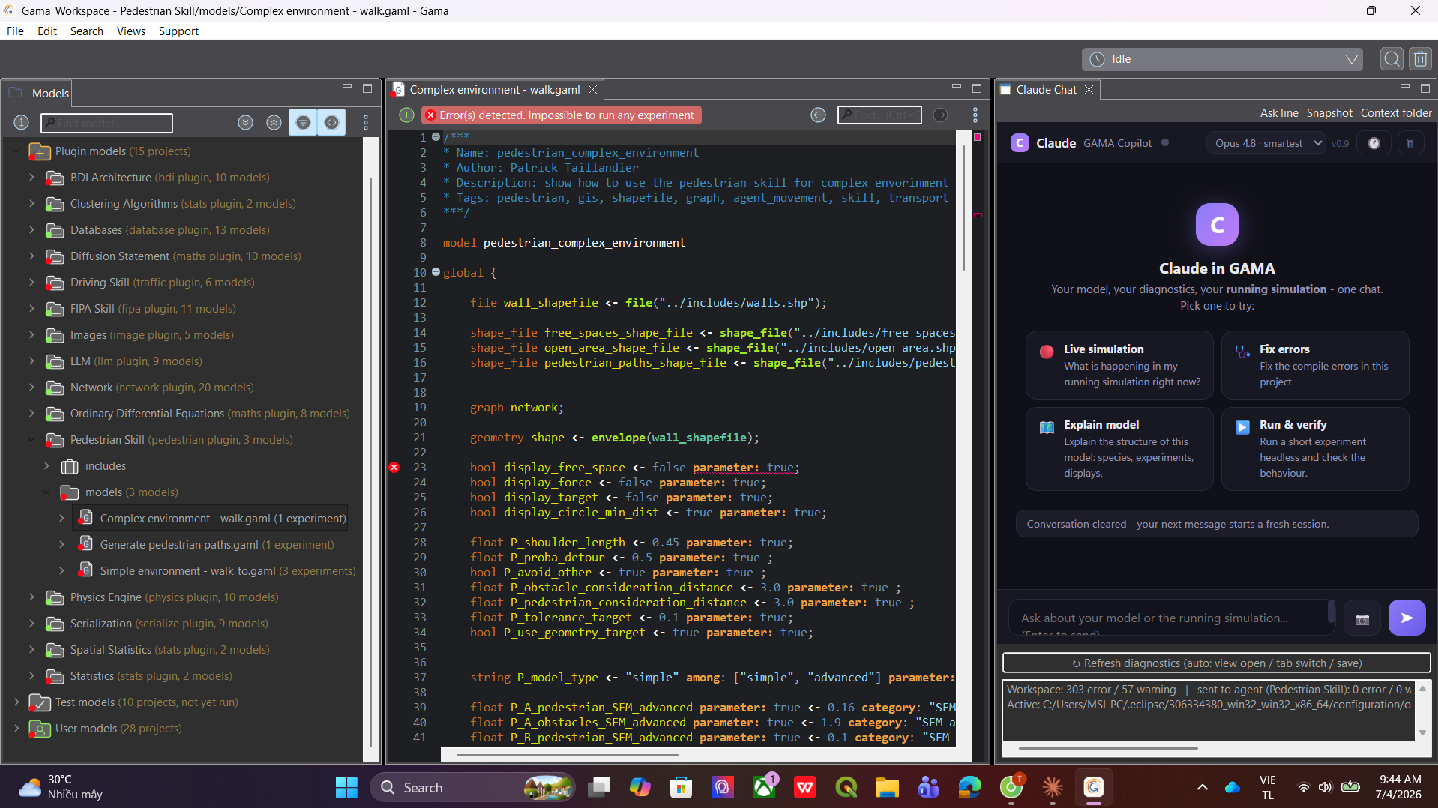This screenshot has width=1438, height=808.
Task: Select the Network project row
Action: pyautogui.click(x=150, y=388)
